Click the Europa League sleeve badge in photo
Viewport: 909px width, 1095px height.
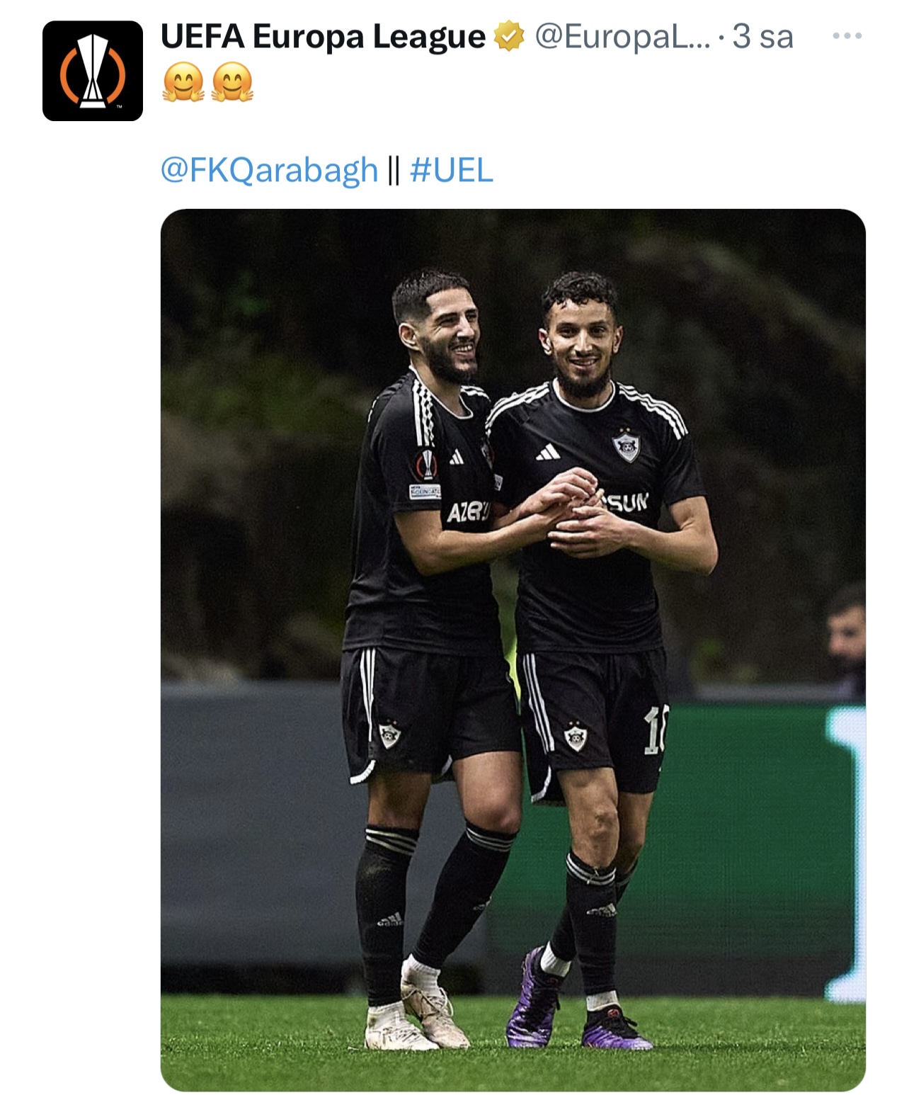pos(426,465)
